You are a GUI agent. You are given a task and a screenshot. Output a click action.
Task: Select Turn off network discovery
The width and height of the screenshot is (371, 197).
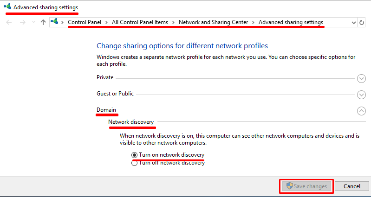click(x=135, y=163)
